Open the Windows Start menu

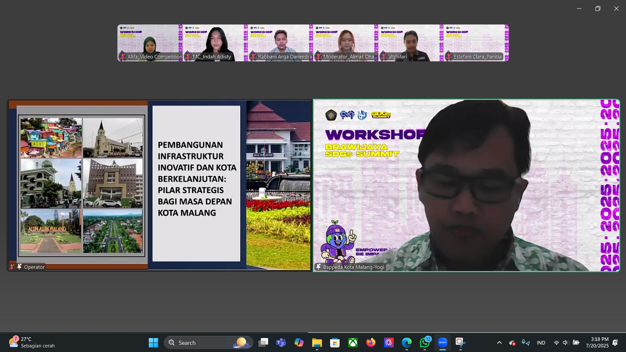pos(153,343)
